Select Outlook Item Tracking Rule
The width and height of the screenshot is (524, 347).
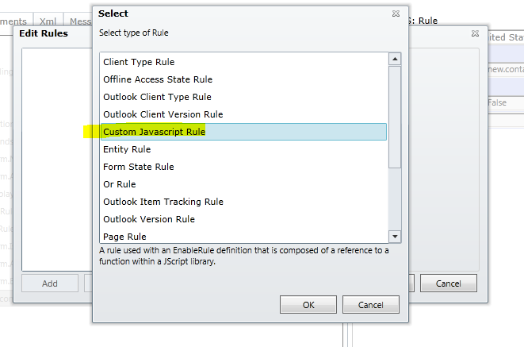[163, 202]
